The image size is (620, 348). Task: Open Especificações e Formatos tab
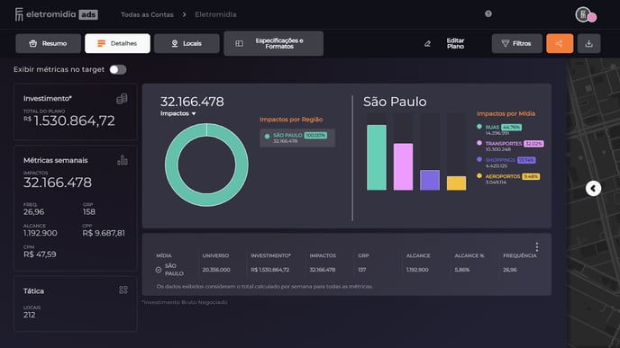tap(273, 43)
